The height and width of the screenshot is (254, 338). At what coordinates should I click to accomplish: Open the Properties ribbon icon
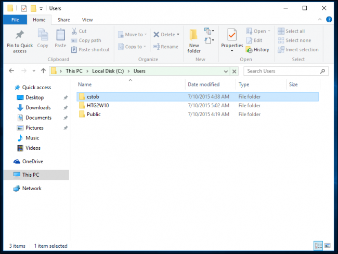(x=232, y=35)
